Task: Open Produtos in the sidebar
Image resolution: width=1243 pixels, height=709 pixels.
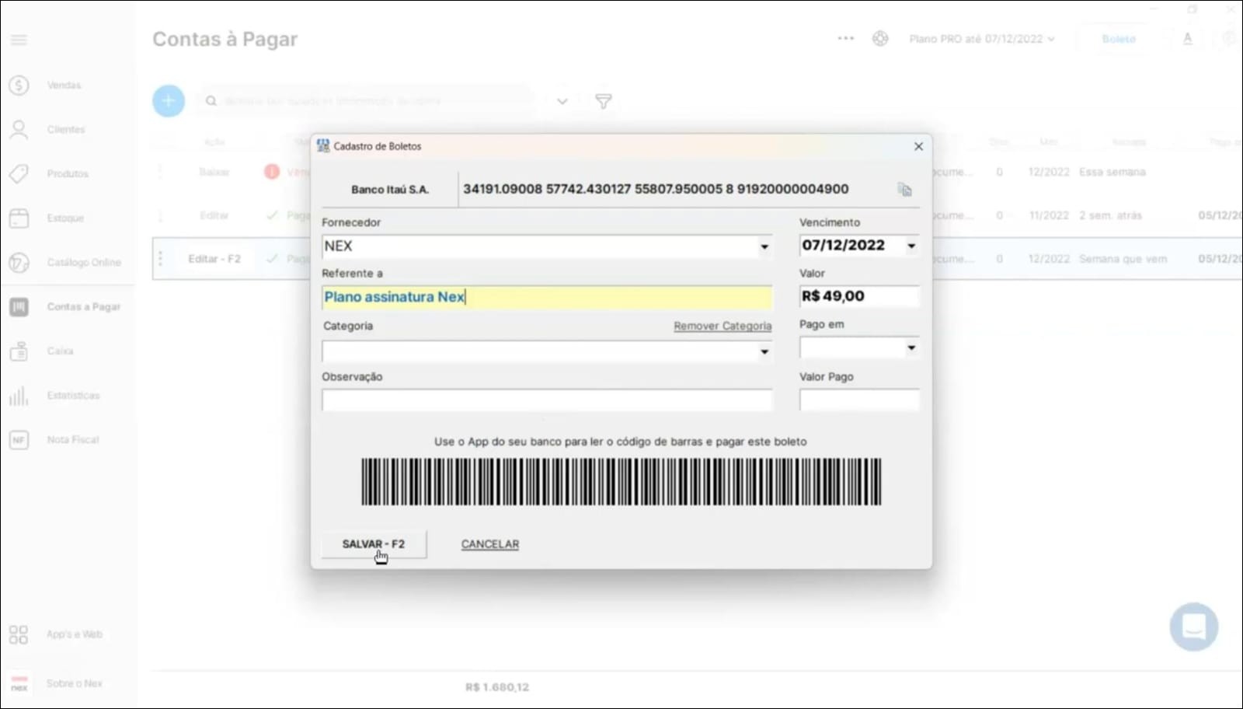Action: 68,174
